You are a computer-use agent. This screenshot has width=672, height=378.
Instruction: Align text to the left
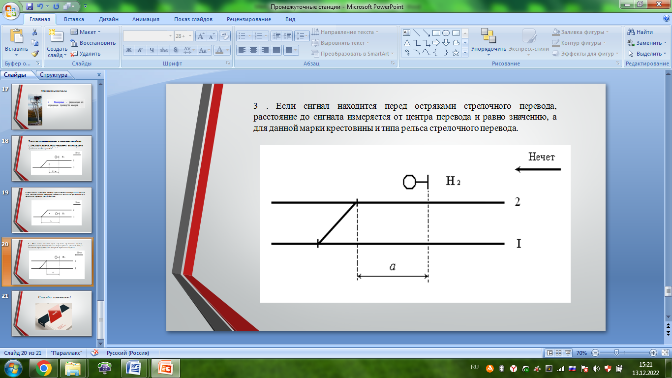(242, 50)
